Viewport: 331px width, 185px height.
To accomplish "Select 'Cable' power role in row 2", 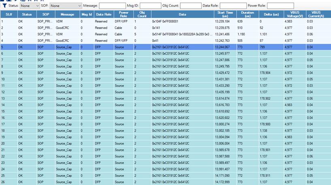I will (x=118, y=28).
